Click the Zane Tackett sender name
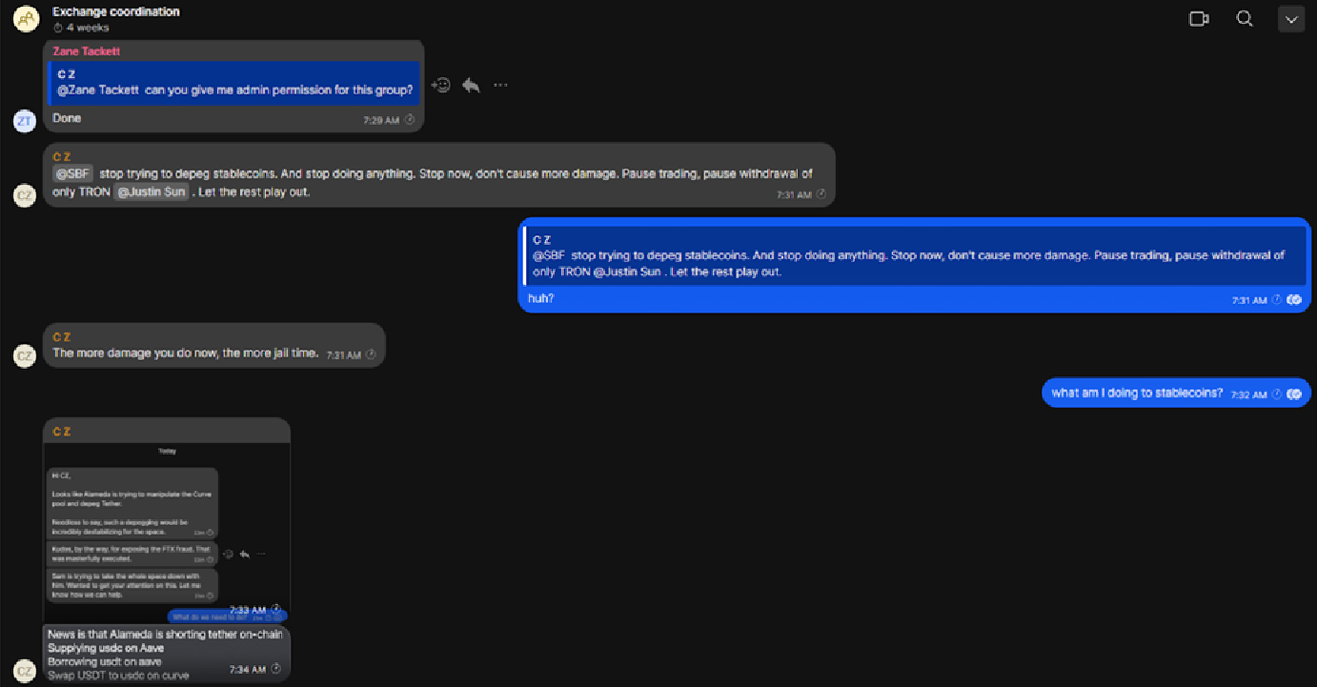Viewport: 1317px width, 687px height. pyautogui.click(x=87, y=51)
